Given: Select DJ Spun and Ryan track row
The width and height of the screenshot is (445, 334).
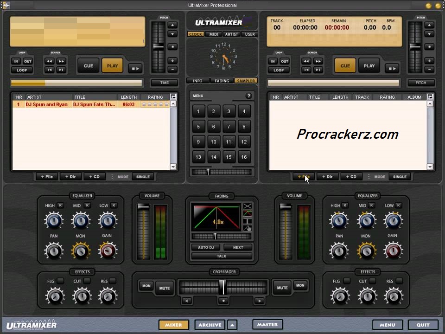Looking at the screenshot, I should coord(91,104).
